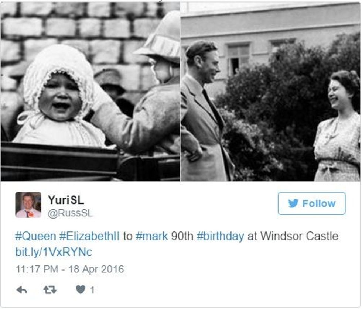This screenshot has width=362, height=309.
Task: Click the reply arrow icon
Action: point(22,290)
